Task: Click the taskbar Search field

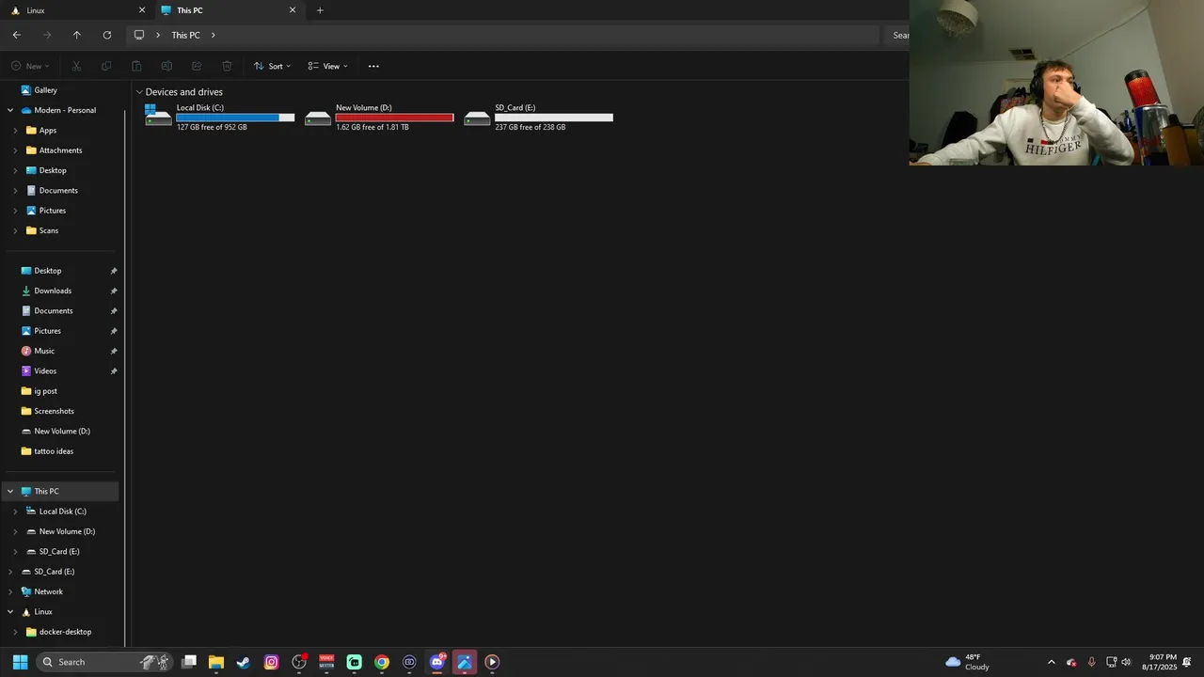Action: [105, 662]
